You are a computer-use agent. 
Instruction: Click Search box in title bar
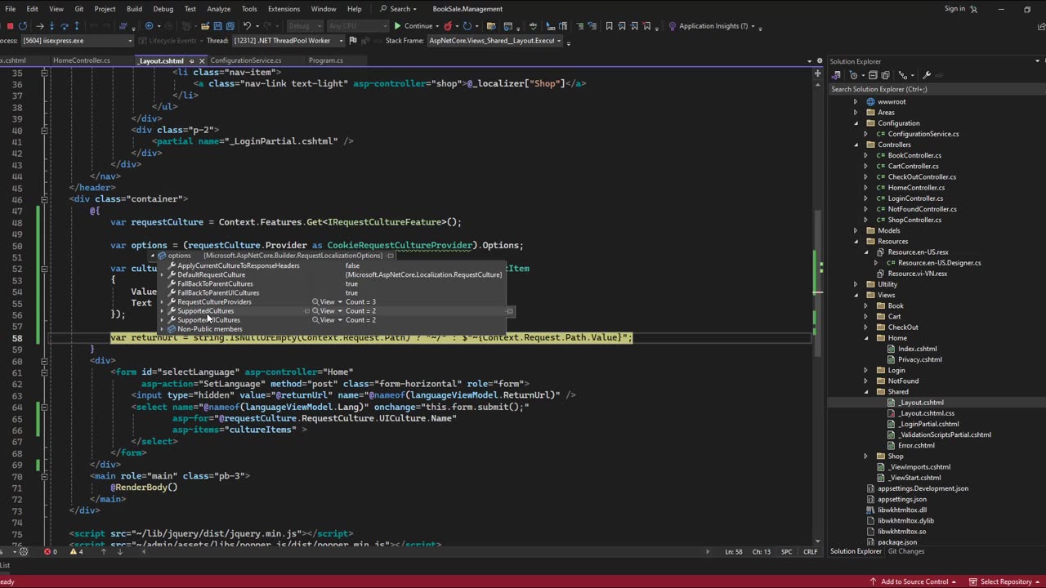tap(400, 9)
